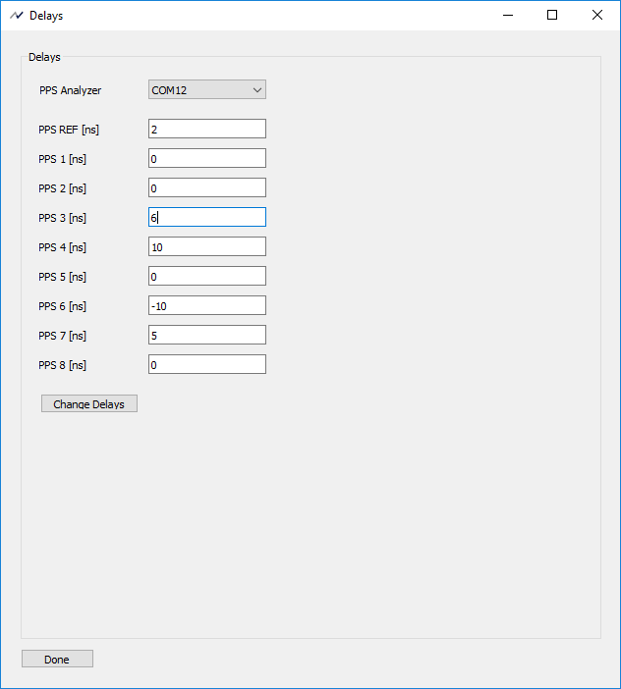The image size is (621, 689).
Task: Click the PPS Analyzer label
Action: click(71, 90)
